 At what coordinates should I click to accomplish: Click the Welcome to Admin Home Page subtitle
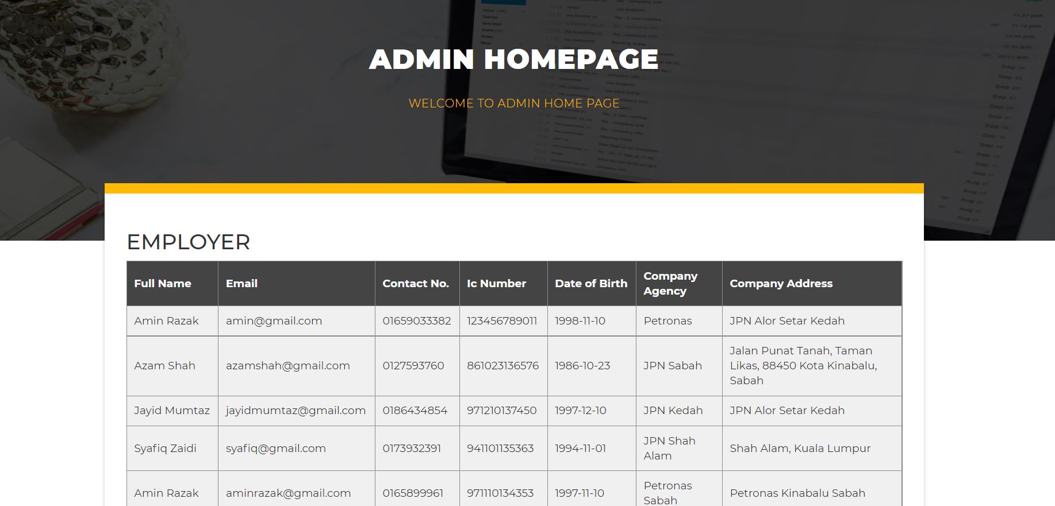[x=513, y=103]
